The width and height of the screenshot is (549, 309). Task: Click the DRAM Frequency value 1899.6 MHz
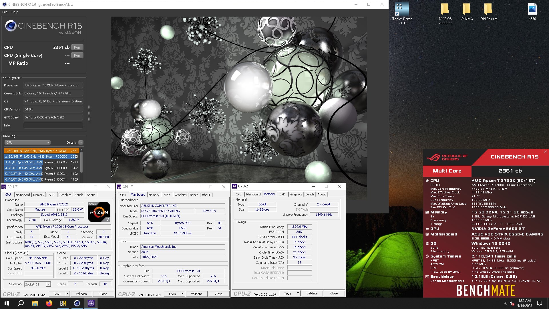[x=299, y=227]
